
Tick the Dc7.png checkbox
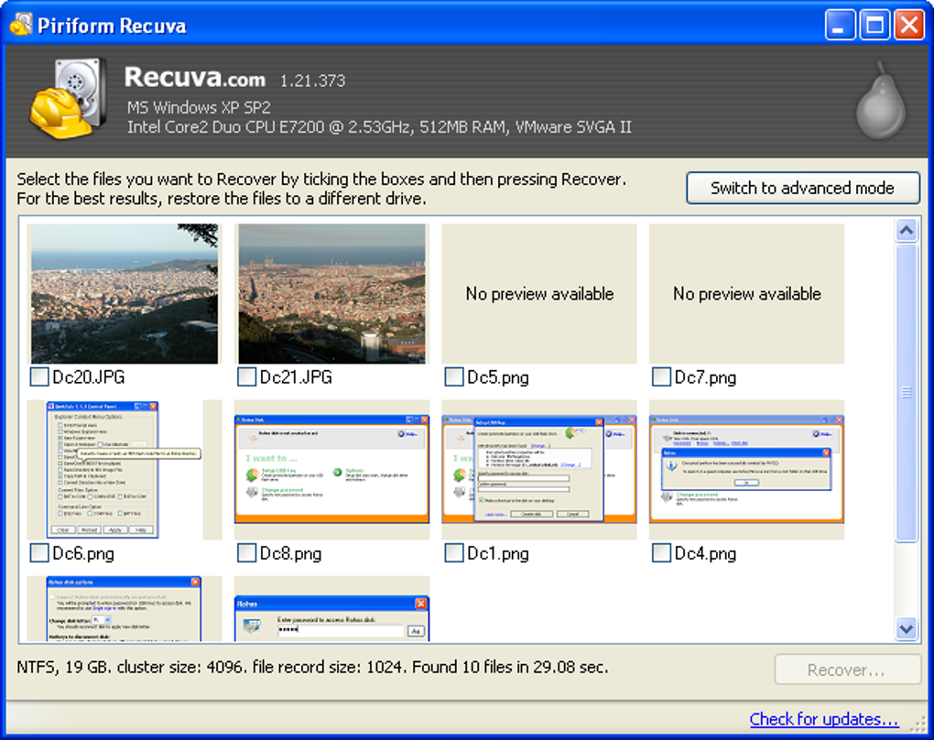tap(661, 376)
